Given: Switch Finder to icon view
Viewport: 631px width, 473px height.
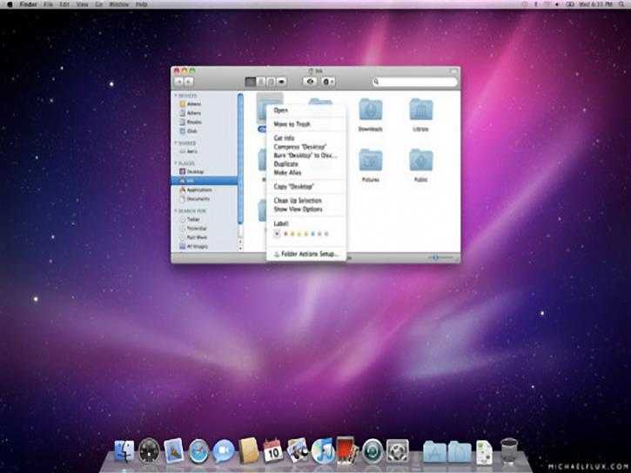Looking at the screenshot, I should coord(250,82).
